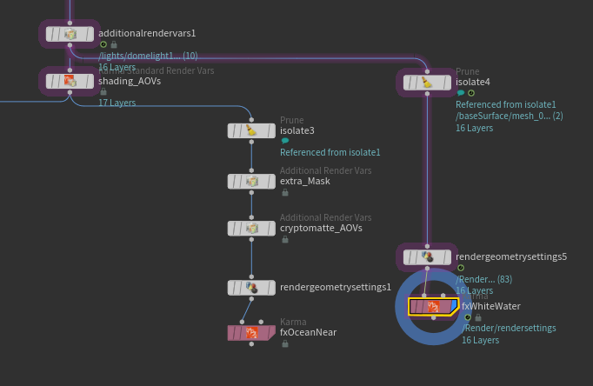Open comment bubble badge on isolate3

click(x=285, y=141)
